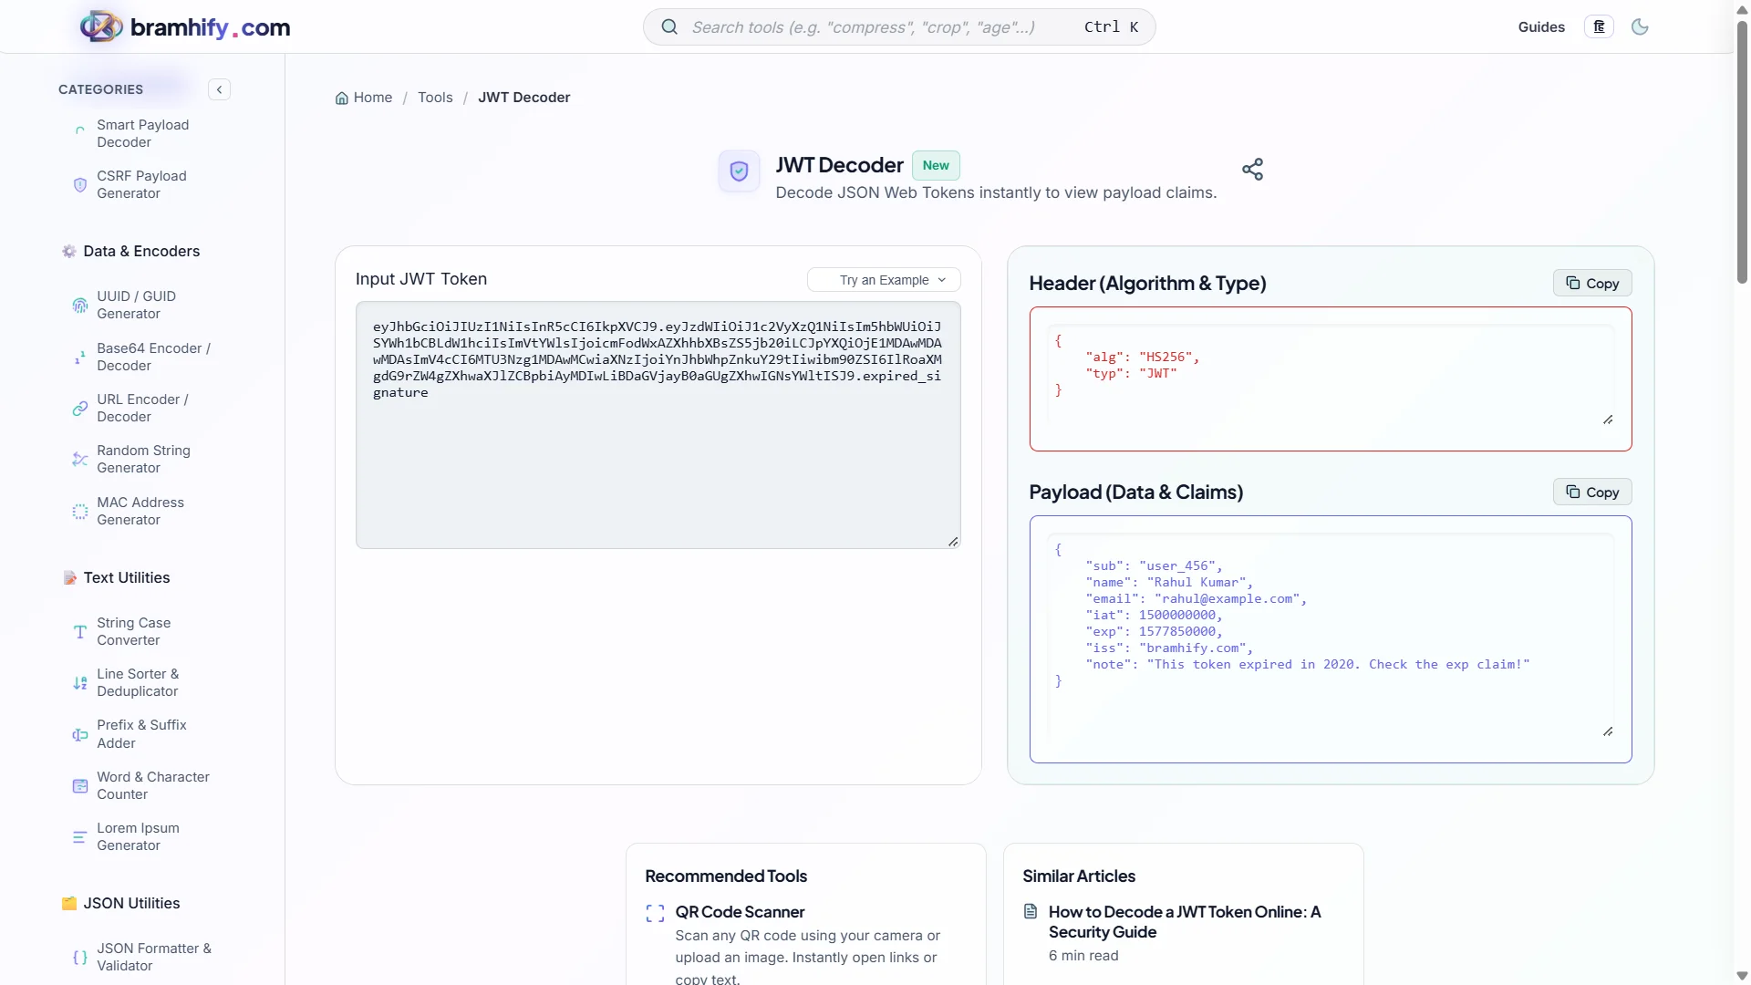1751x985 pixels.
Task: Select JSON Utilities category heading
Action: [120, 904]
